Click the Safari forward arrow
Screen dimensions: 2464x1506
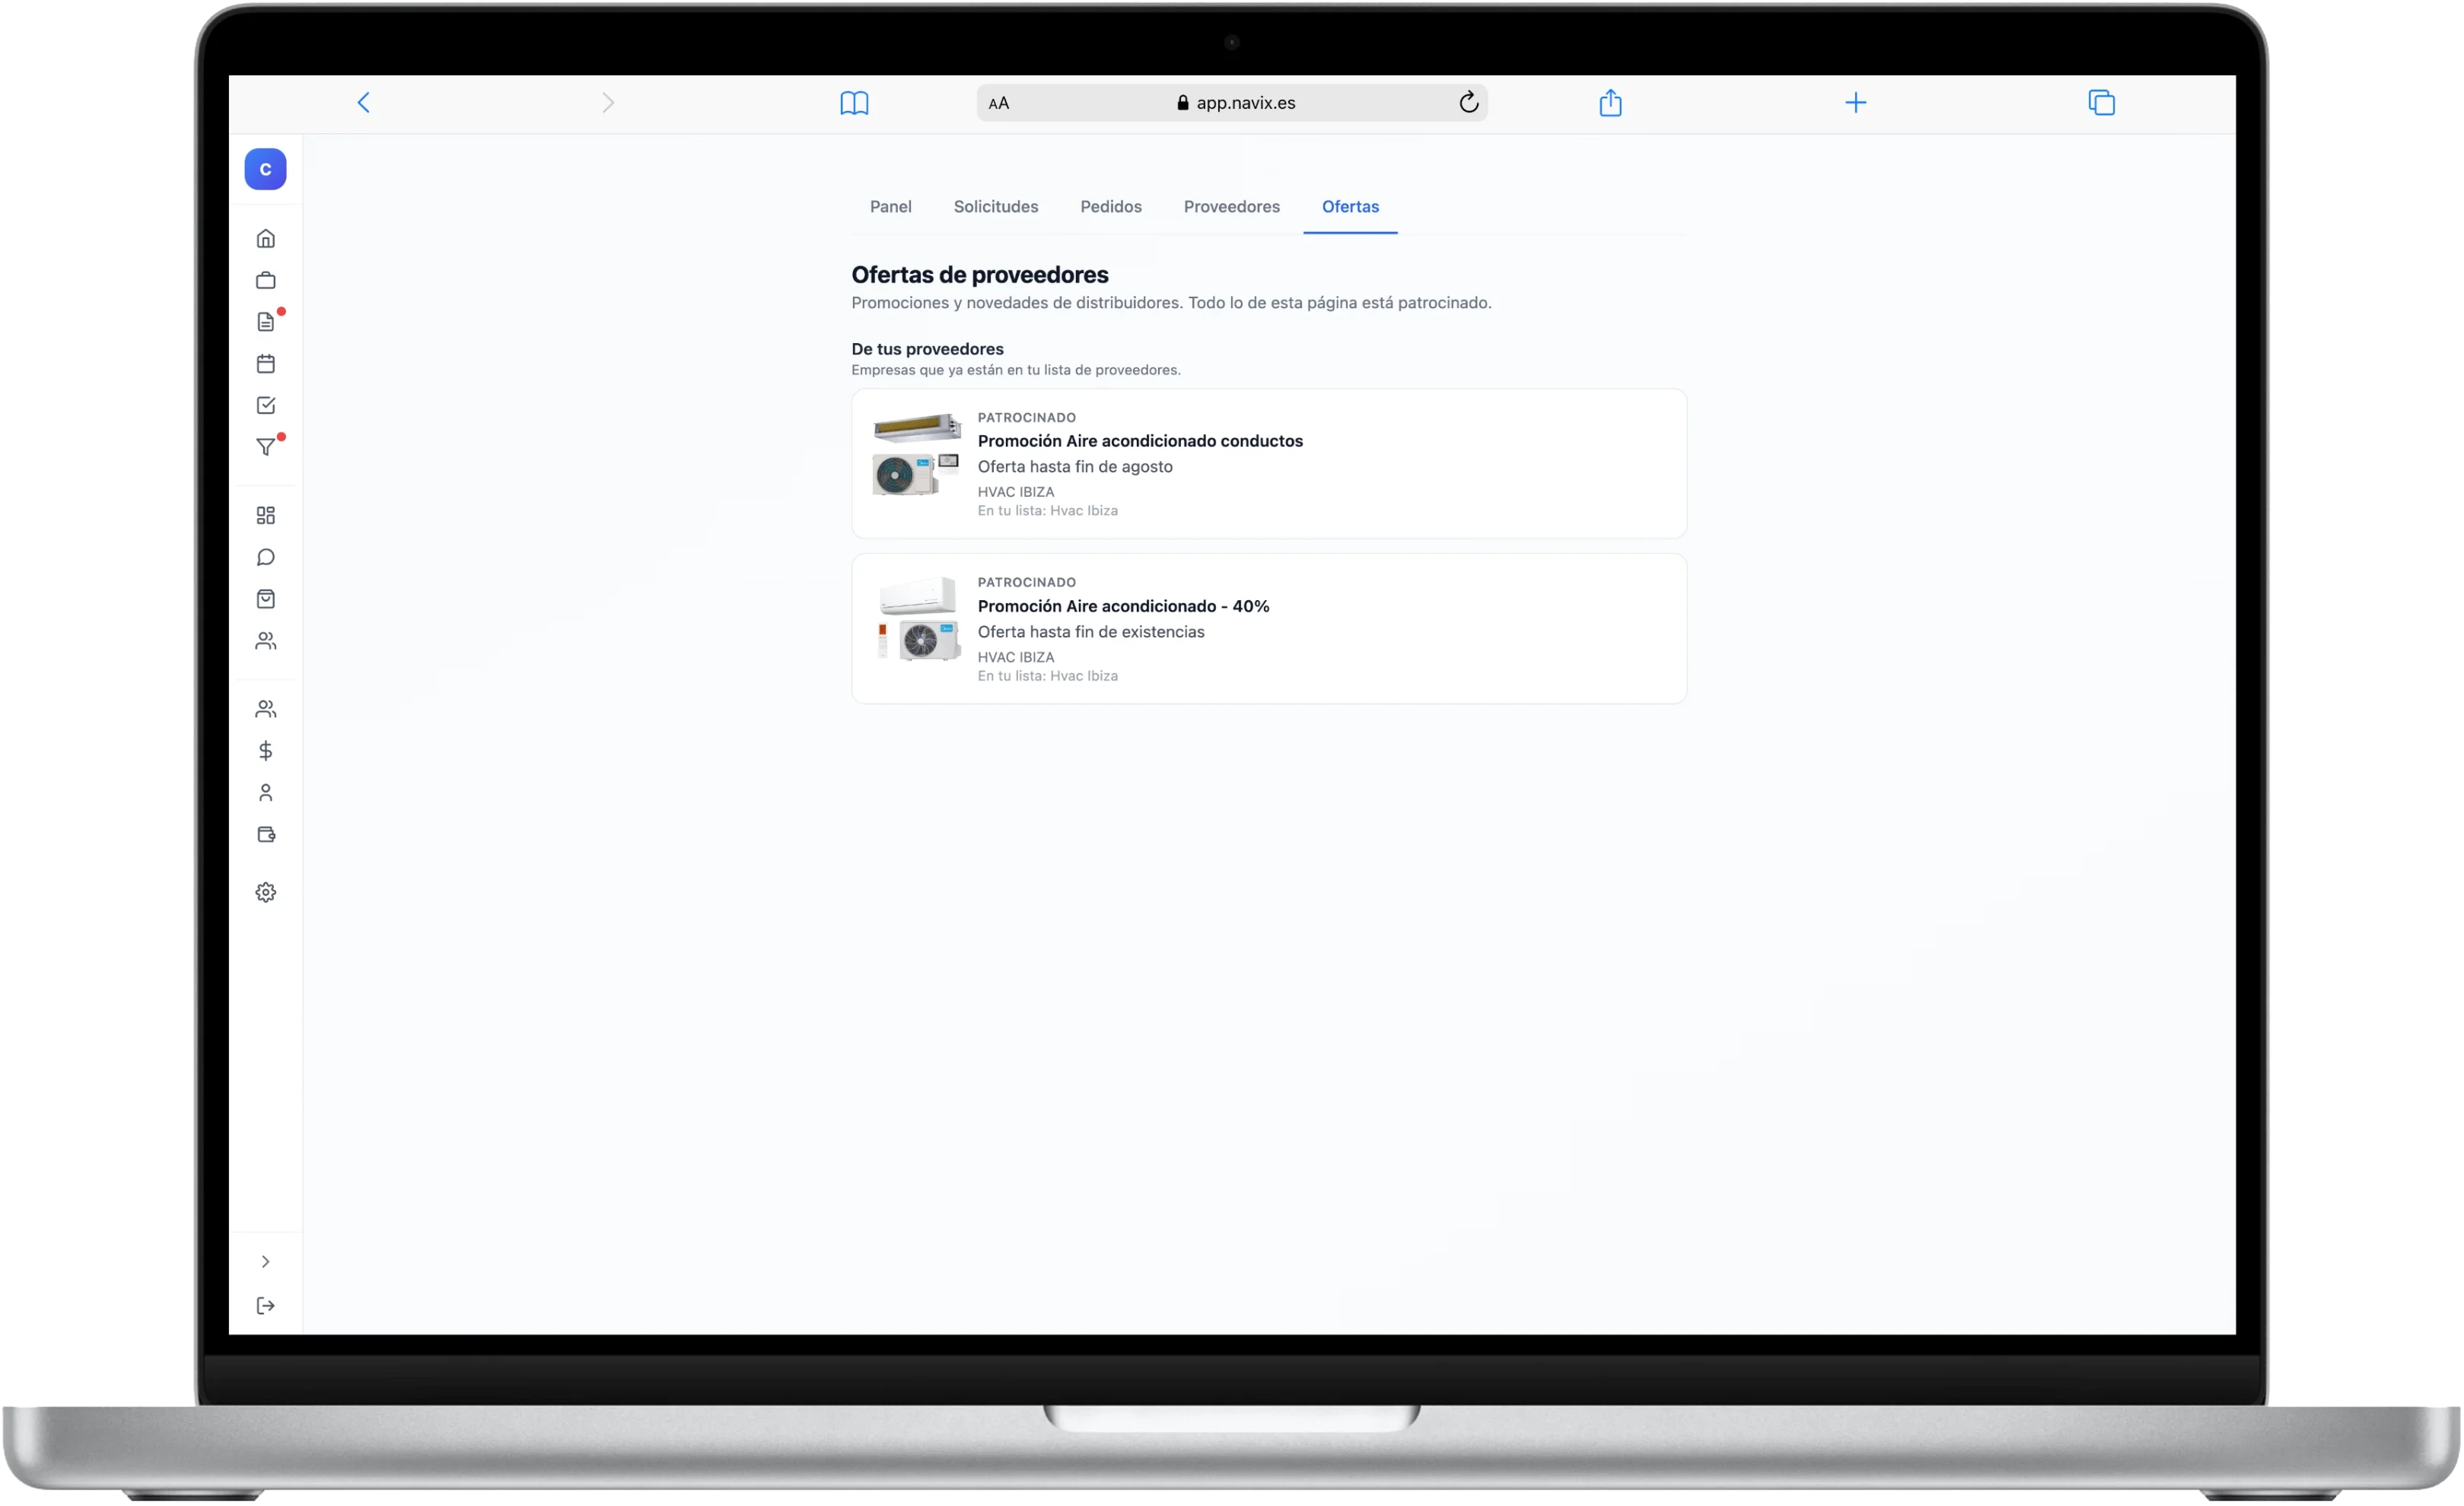[608, 103]
